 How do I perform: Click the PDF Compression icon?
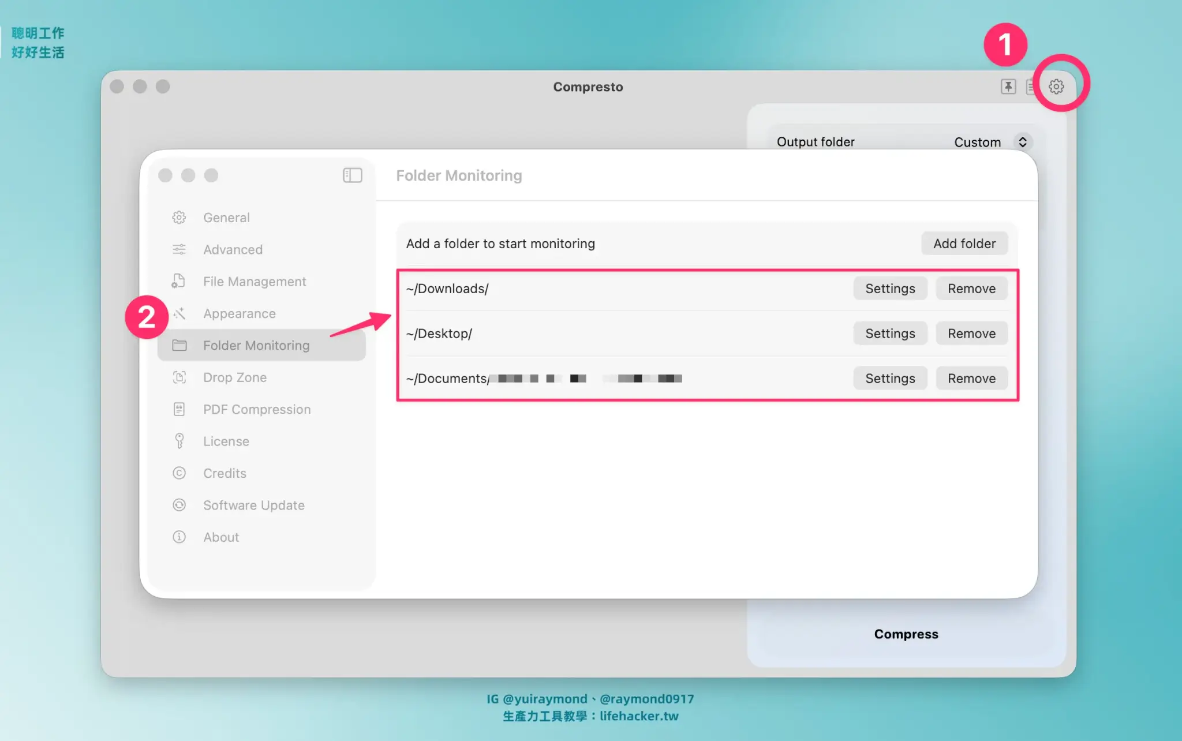179,409
